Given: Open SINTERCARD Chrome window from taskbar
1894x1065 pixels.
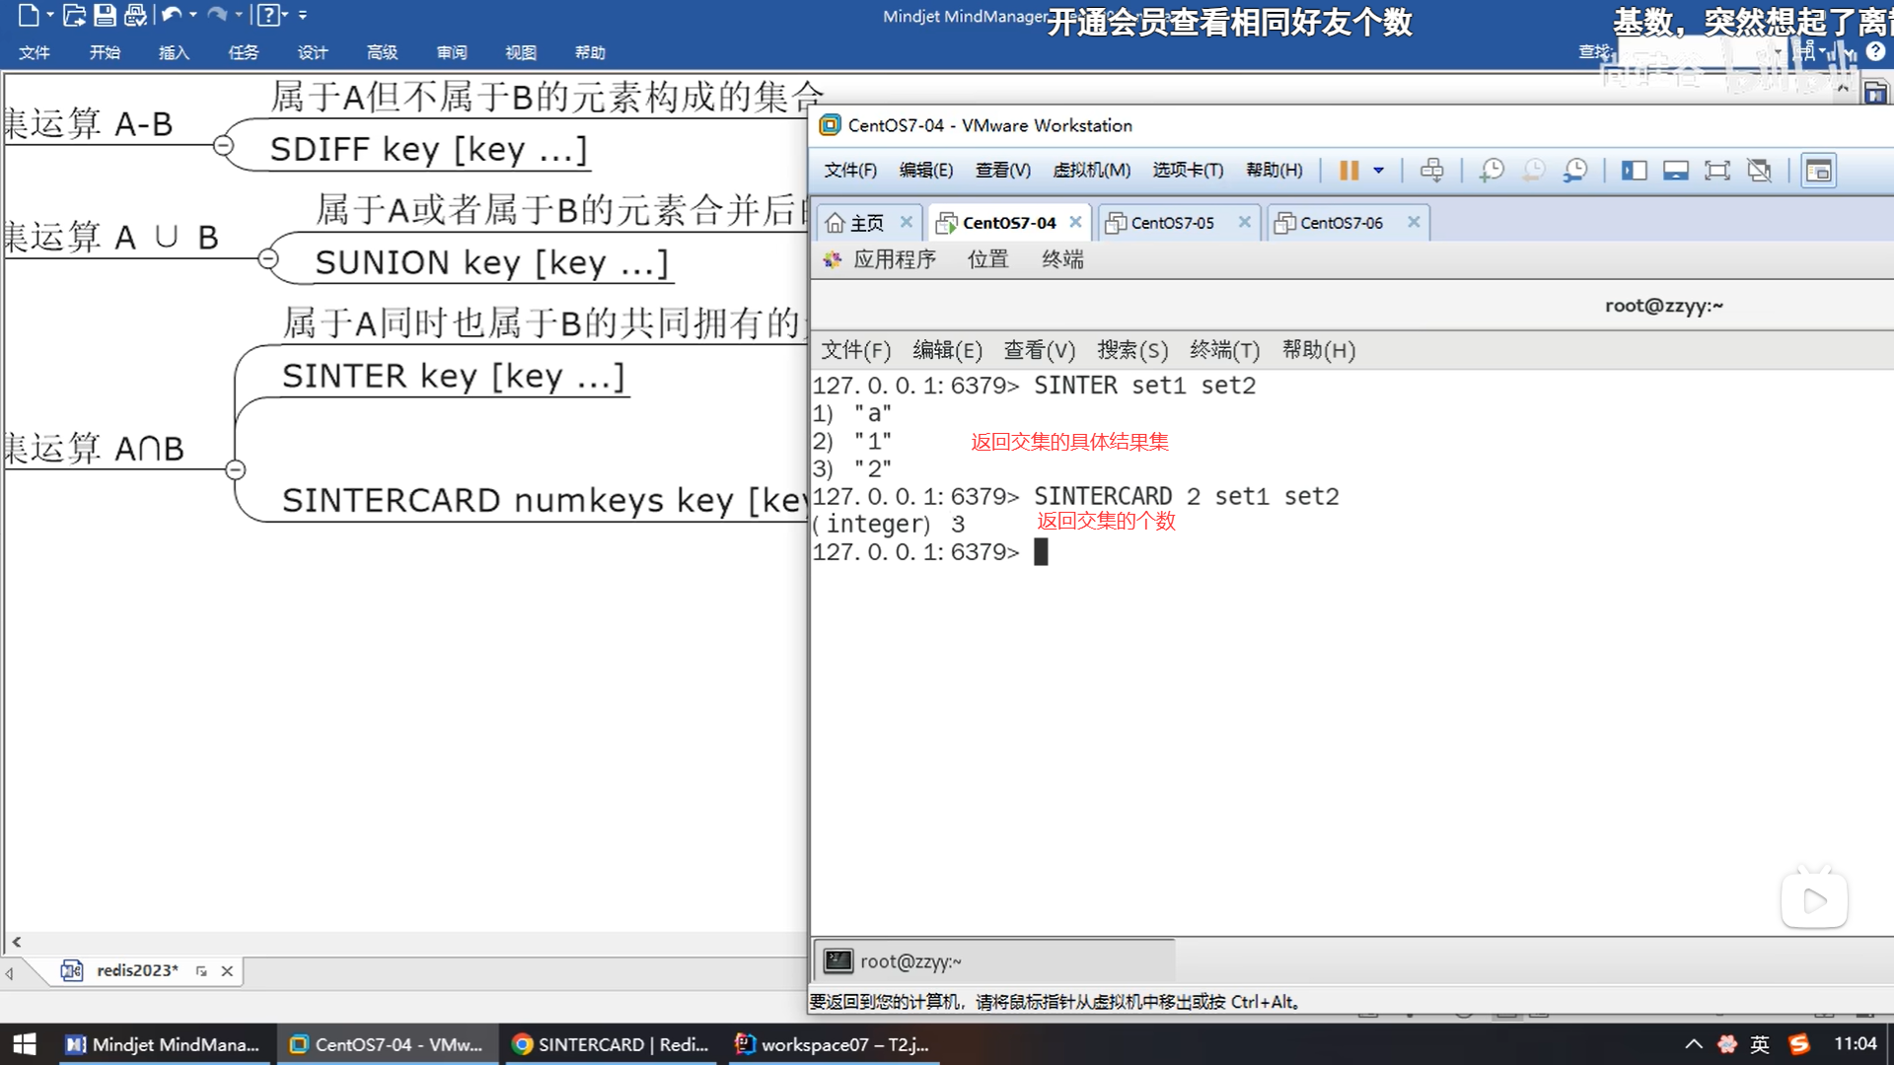Looking at the screenshot, I should pos(612,1044).
